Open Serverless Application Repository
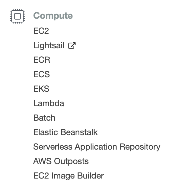The height and width of the screenshot is (190, 169). tap(97, 147)
